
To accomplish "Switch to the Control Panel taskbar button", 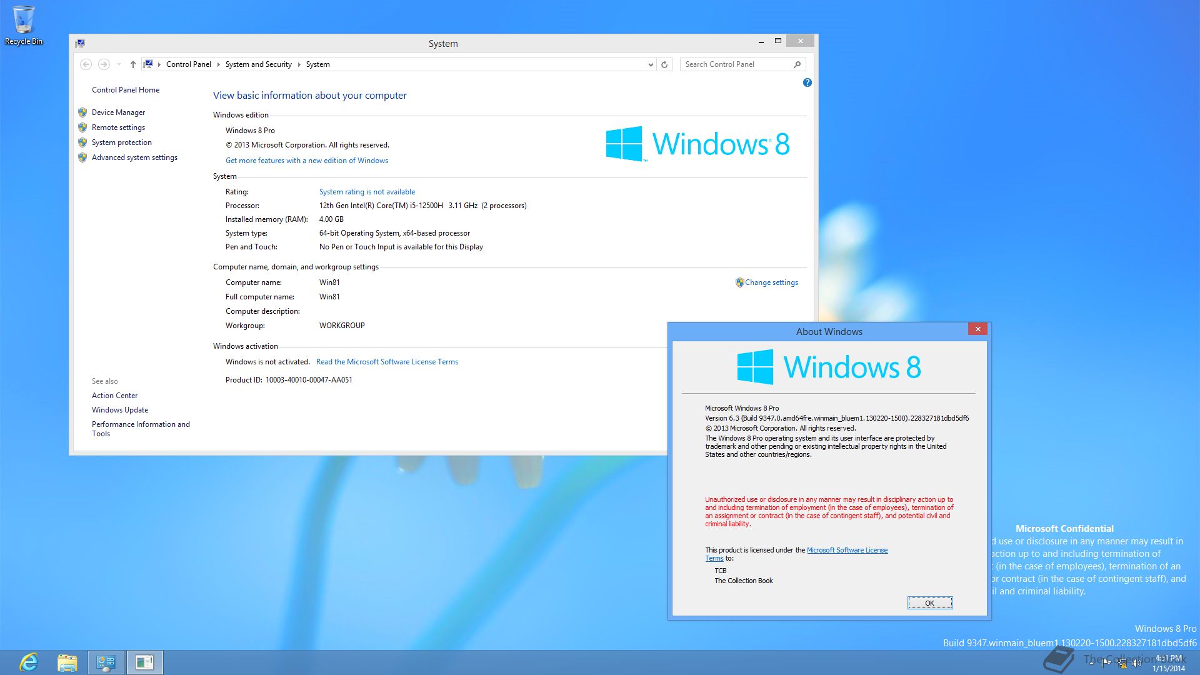I will tap(106, 662).
